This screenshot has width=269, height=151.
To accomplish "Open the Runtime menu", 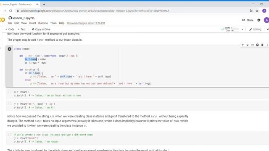I will point(43,23).
